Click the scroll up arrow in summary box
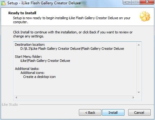This screenshot has height=120, width=155. click(x=139, y=45)
